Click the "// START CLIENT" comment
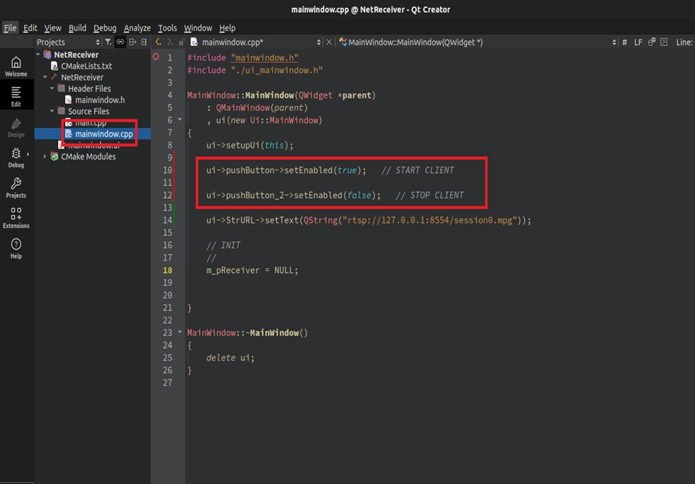695x484 pixels. coord(418,170)
